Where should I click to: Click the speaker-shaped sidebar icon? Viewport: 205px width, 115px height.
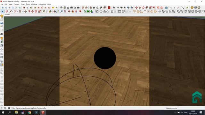[x=2, y=50]
